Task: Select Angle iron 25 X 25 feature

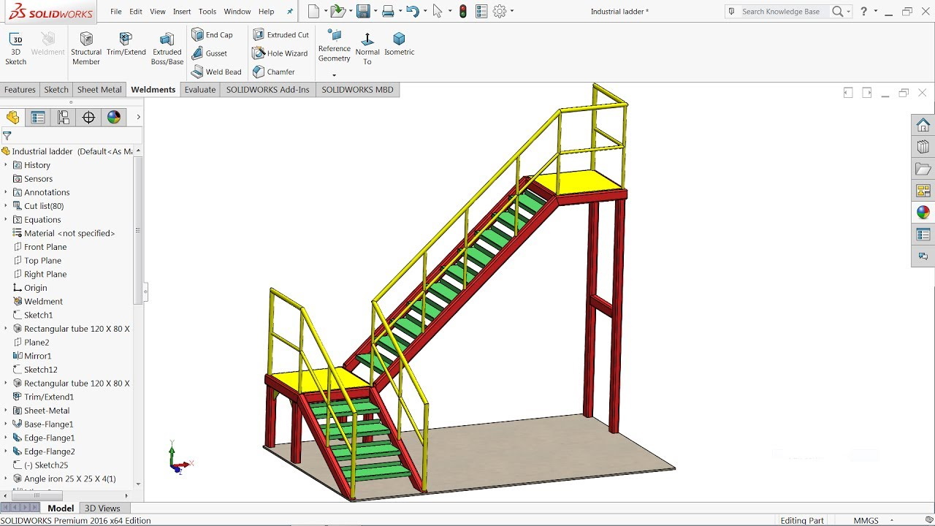Action: tap(69, 479)
